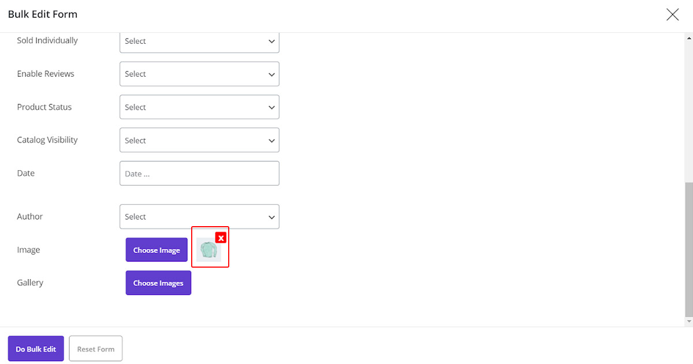Click the scrollbar down arrow
The width and height of the screenshot is (693, 364).
688,321
